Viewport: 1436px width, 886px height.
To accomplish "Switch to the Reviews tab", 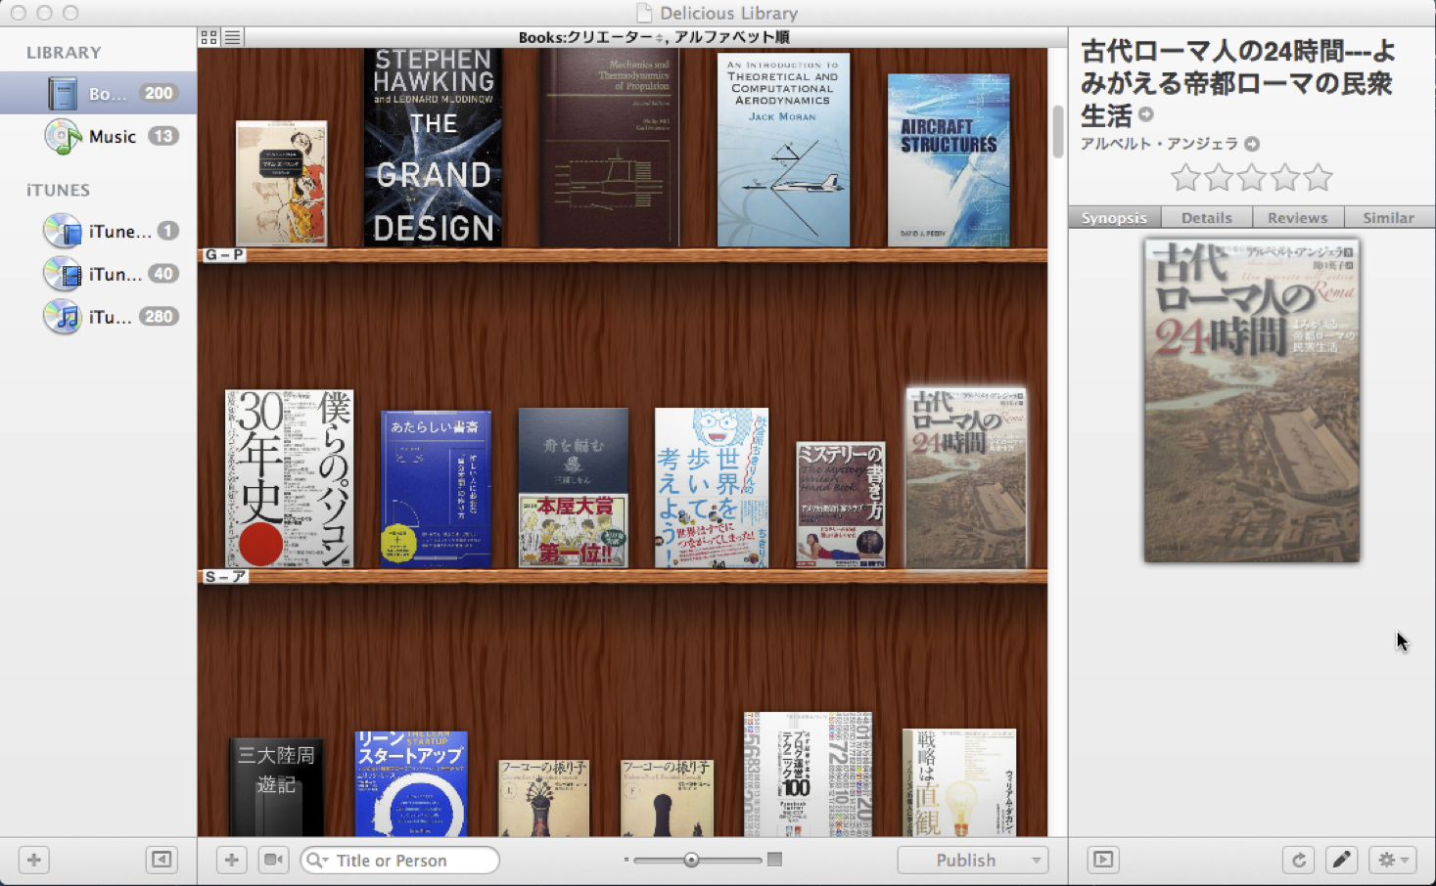I will 1298,217.
